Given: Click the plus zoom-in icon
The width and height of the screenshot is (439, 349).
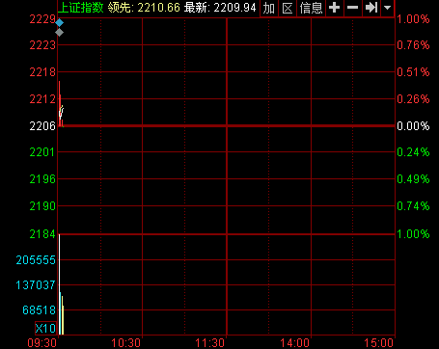Looking at the screenshot, I should coord(335,8).
